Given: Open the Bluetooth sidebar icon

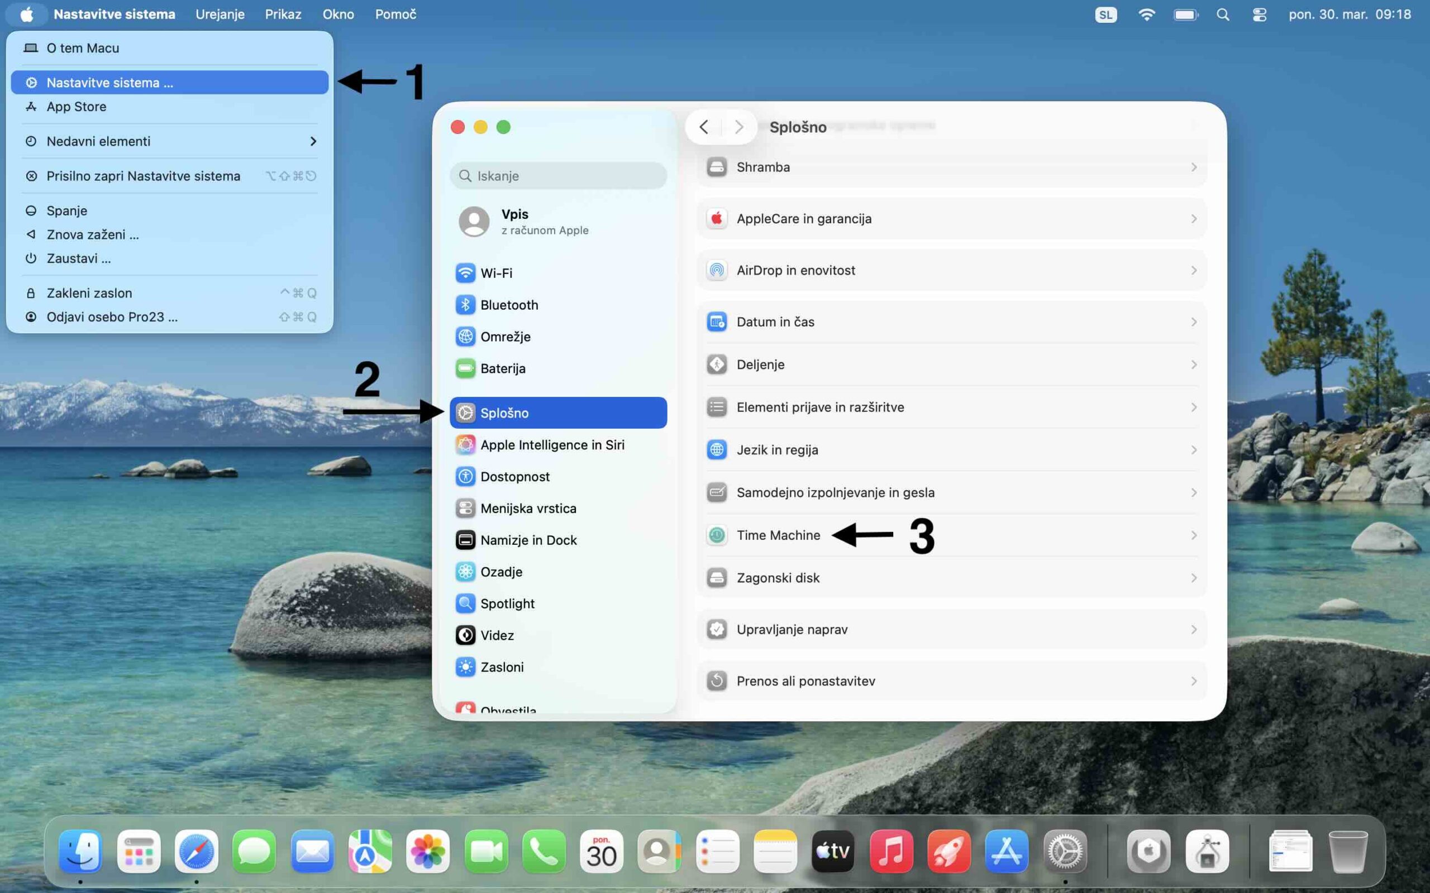Looking at the screenshot, I should tap(465, 305).
